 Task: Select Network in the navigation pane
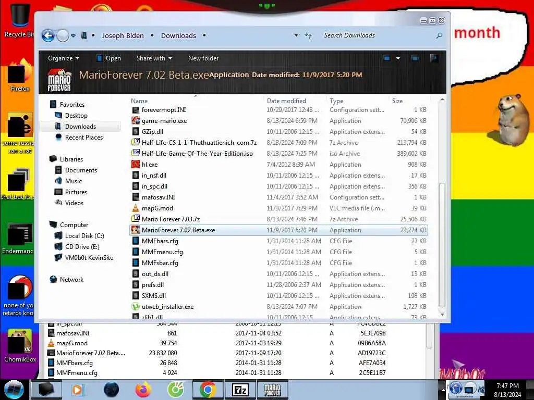tap(71, 279)
